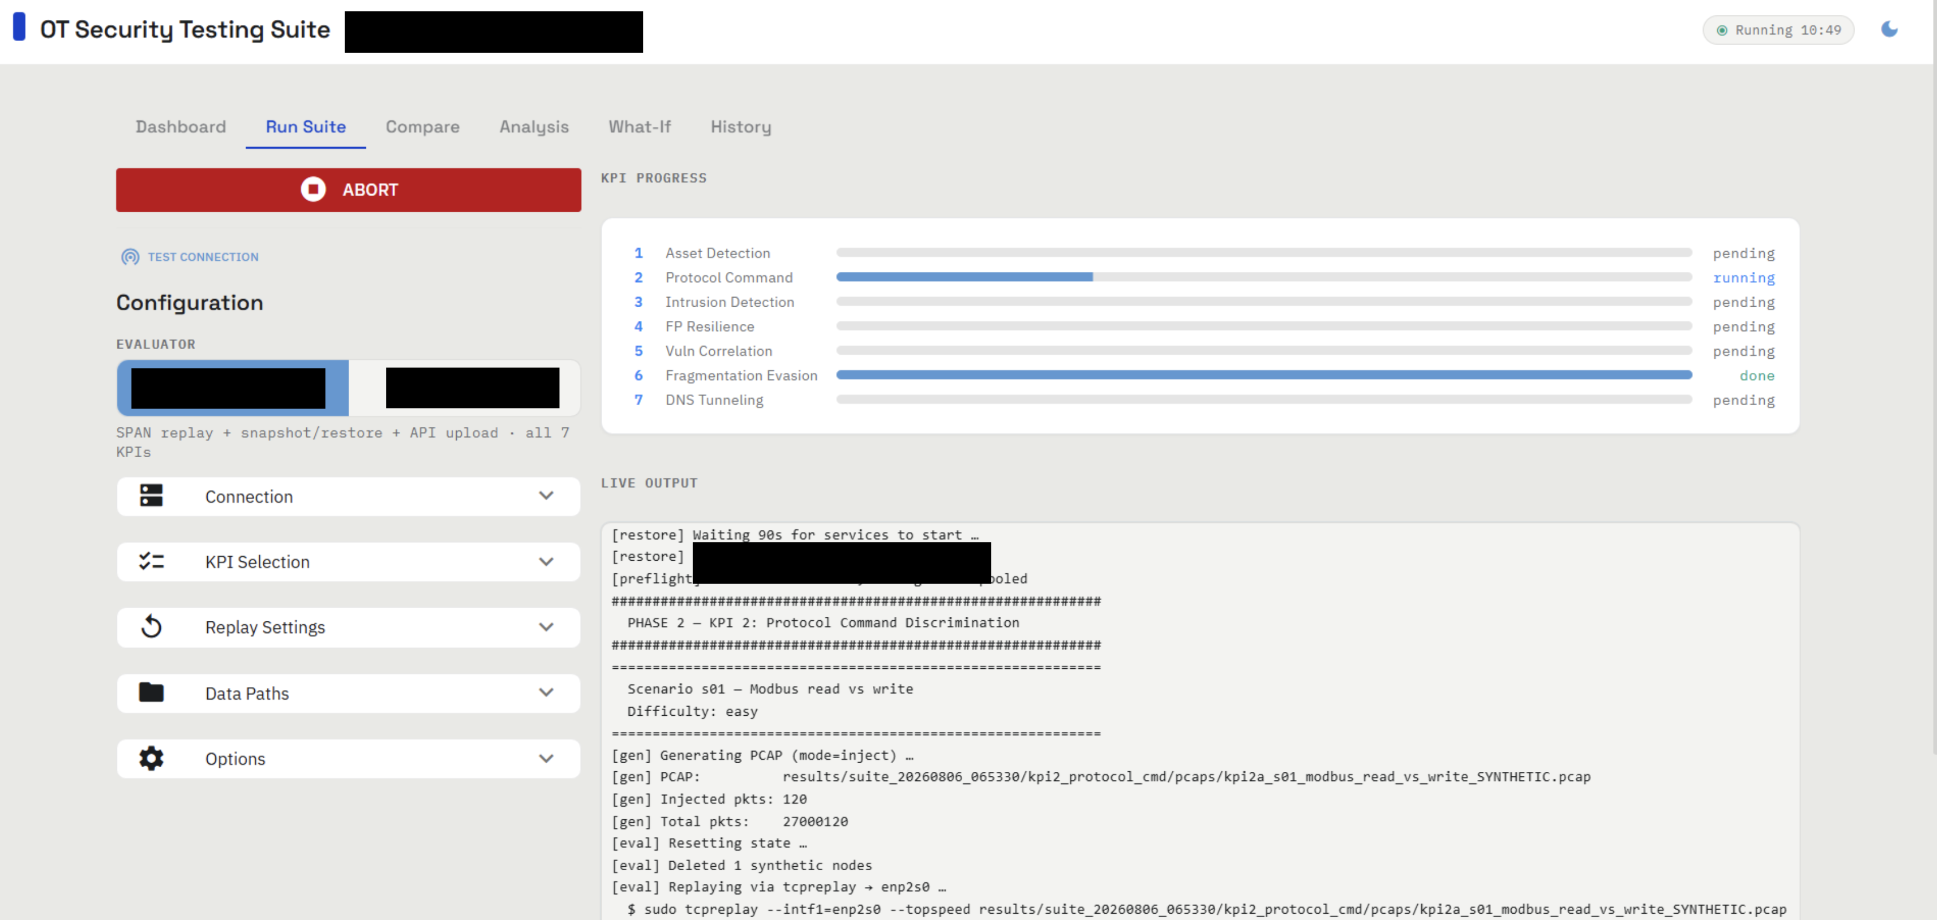Open the Dashboard tab
Viewport: 1937px width, 920px height.
tap(180, 126)
